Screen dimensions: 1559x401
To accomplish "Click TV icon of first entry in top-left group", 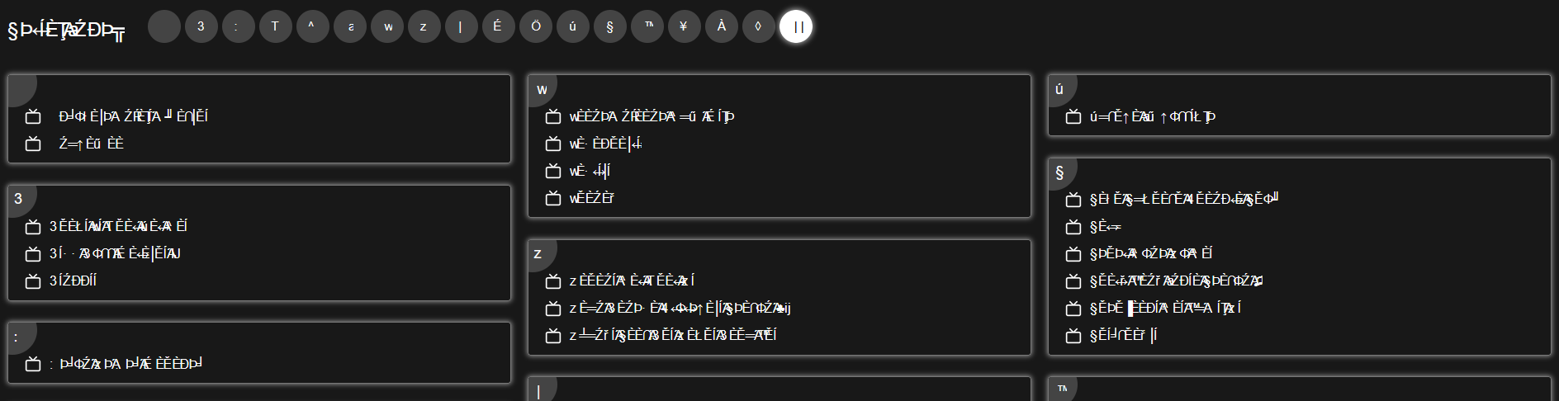I will (x=33, y=117).
